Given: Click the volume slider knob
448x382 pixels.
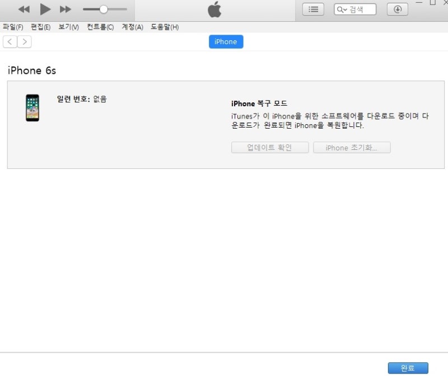Looking at the screenshot, I should click(104, 10).
